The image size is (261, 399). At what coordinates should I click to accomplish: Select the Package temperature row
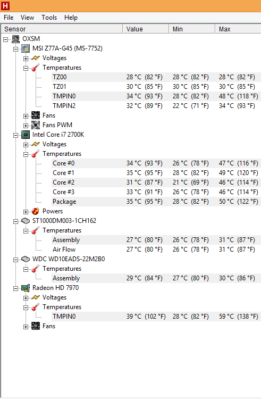pyautogui.click(x=156, y=202)
